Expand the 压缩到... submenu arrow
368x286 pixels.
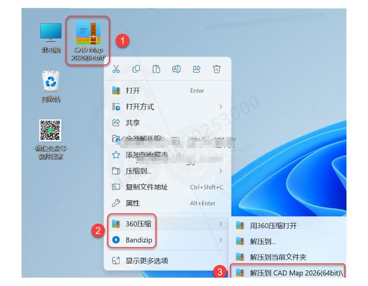[221, 171]
